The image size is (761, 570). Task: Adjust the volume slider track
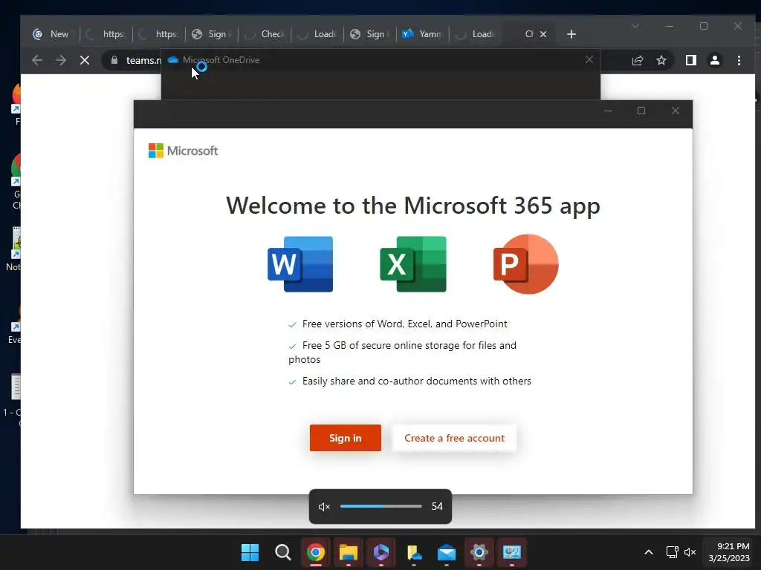tap(381, 506)
